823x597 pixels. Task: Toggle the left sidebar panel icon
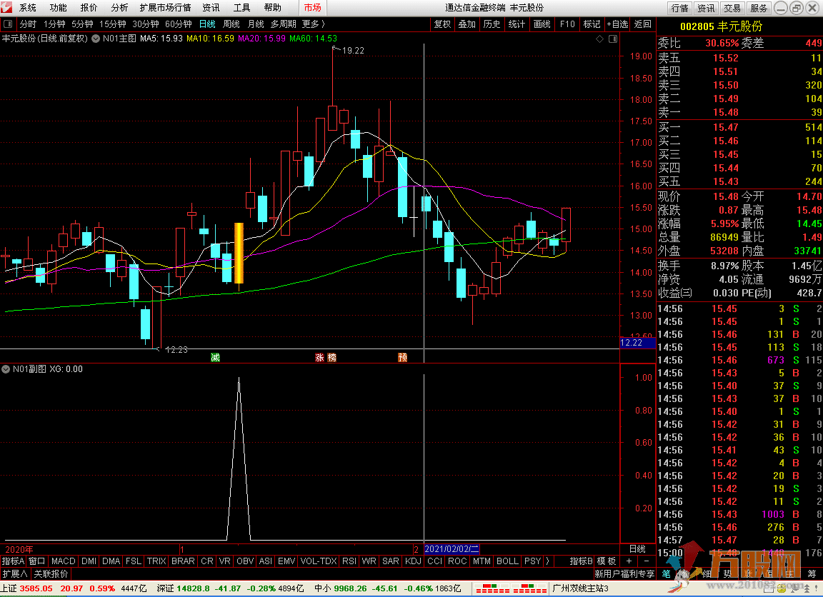[7, 24]
